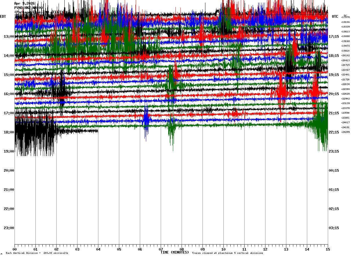Click the UTC timezone label

pos(335,17)
